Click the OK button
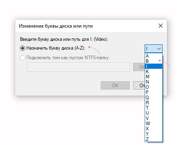Image resolution: width=177 pixels, height=148 pixels. click(x=115, y=85)
